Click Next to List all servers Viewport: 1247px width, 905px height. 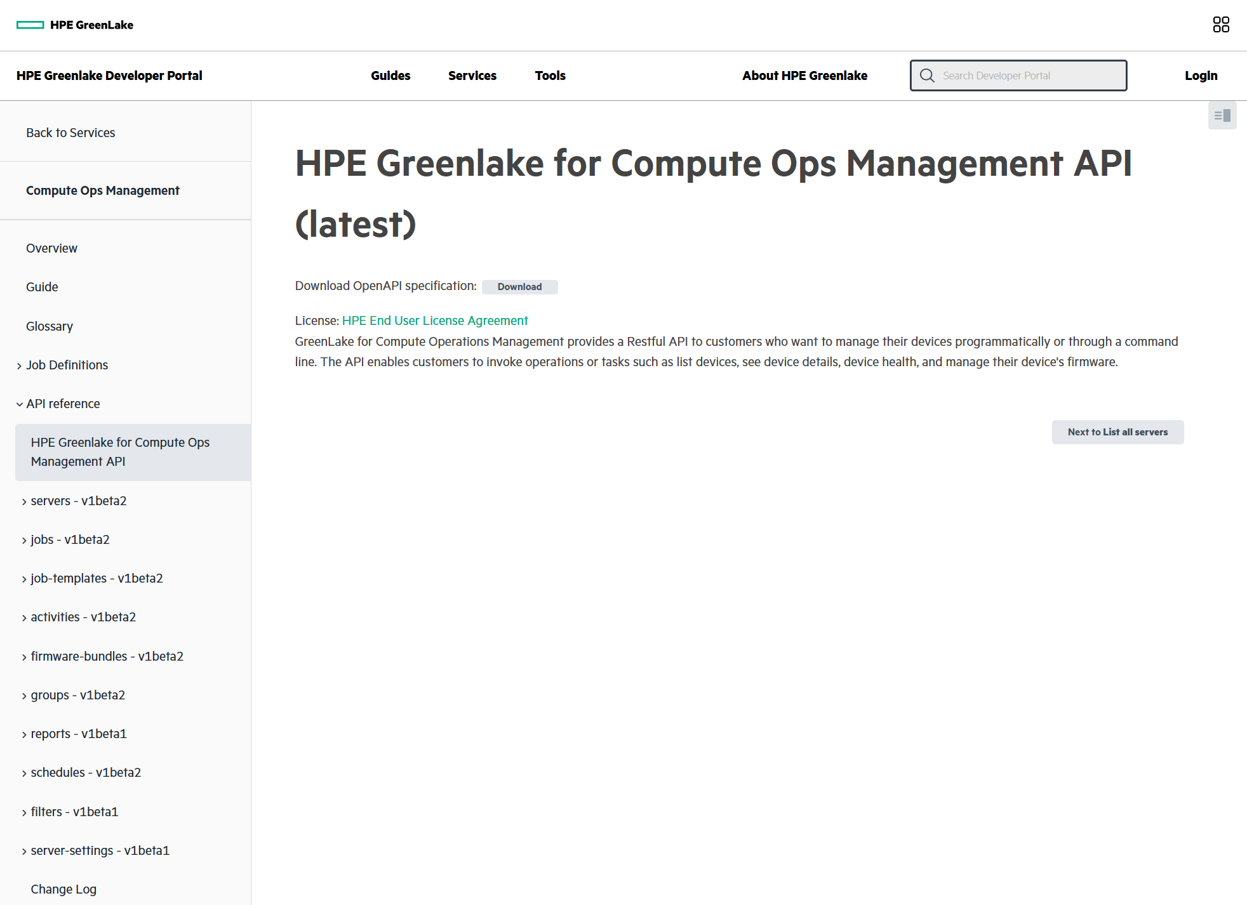pos(1117,432)
